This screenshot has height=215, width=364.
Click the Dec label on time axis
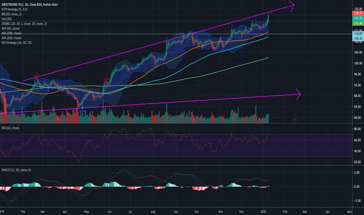[x=241, y=212]
